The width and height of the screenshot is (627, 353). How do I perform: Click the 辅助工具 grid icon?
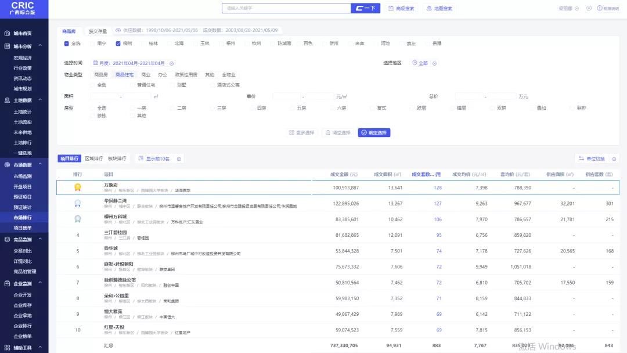click(7, 348)
